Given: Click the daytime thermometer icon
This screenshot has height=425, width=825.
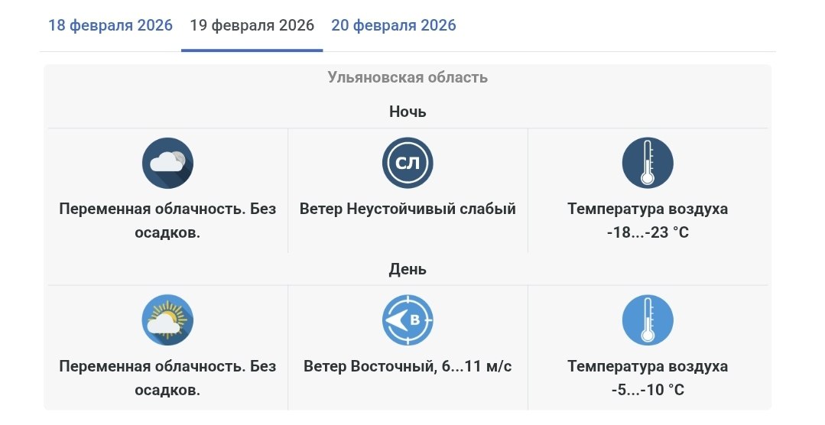Looking at the screenshot, I should tap(648, 320).
